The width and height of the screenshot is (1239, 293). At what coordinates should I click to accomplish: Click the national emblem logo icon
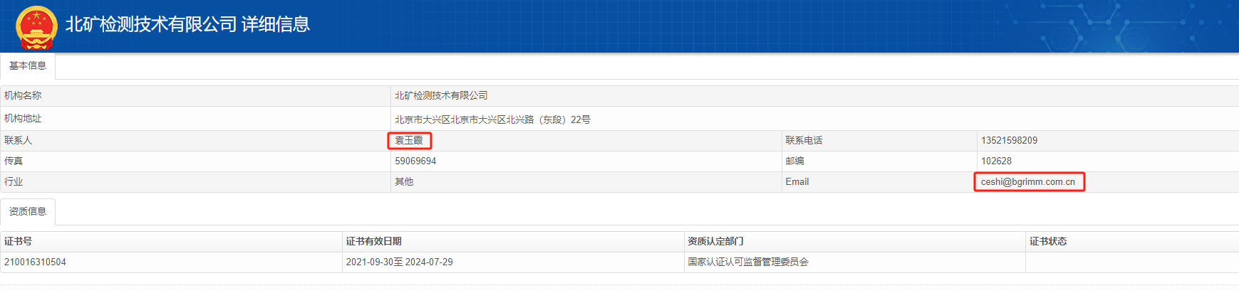36,27
